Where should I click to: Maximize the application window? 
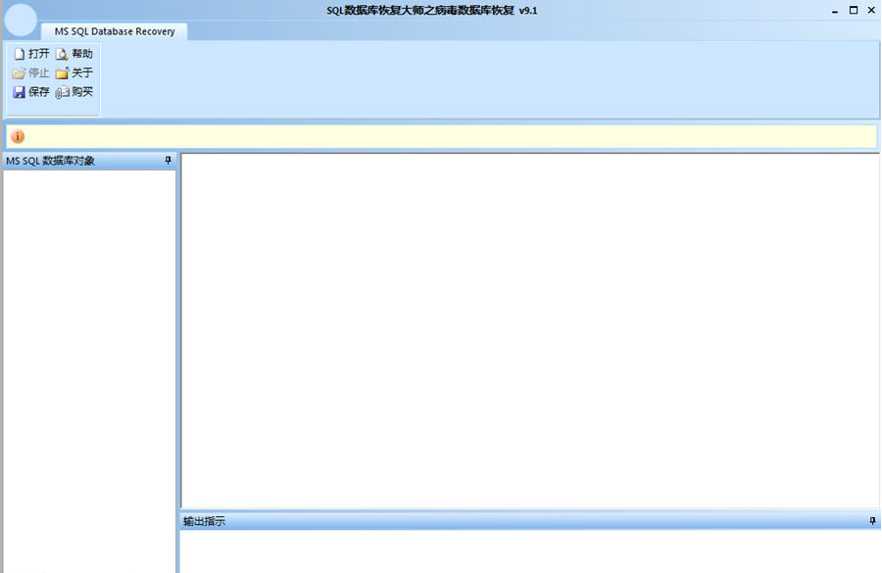coord(854,10)
